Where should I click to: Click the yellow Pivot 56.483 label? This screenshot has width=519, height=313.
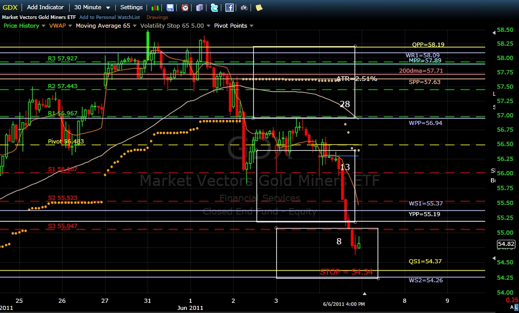point(66,141)
